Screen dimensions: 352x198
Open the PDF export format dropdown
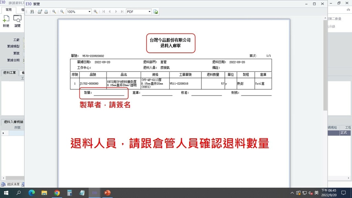[x=150, y=12]
